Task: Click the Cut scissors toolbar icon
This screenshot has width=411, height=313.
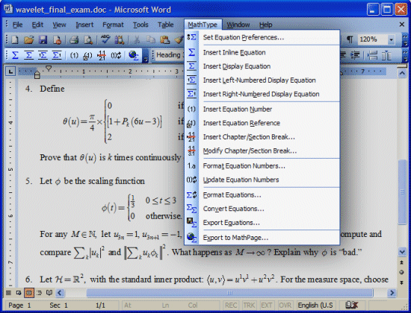Action: 137,40
